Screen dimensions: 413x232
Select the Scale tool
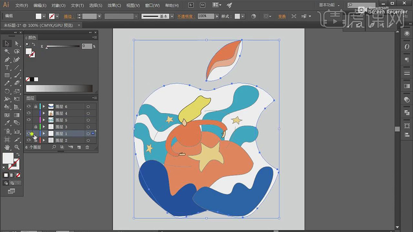(17, 91)
